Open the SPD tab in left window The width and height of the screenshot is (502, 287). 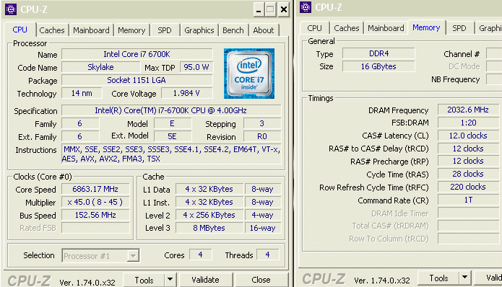(x=165, y=30)
